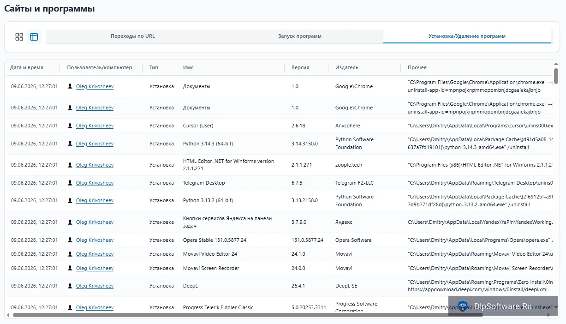The image size is (566, 324).
Task: Click the "Telegram FZ-LLC" publisher cell
Action: [x=355, y=183]
